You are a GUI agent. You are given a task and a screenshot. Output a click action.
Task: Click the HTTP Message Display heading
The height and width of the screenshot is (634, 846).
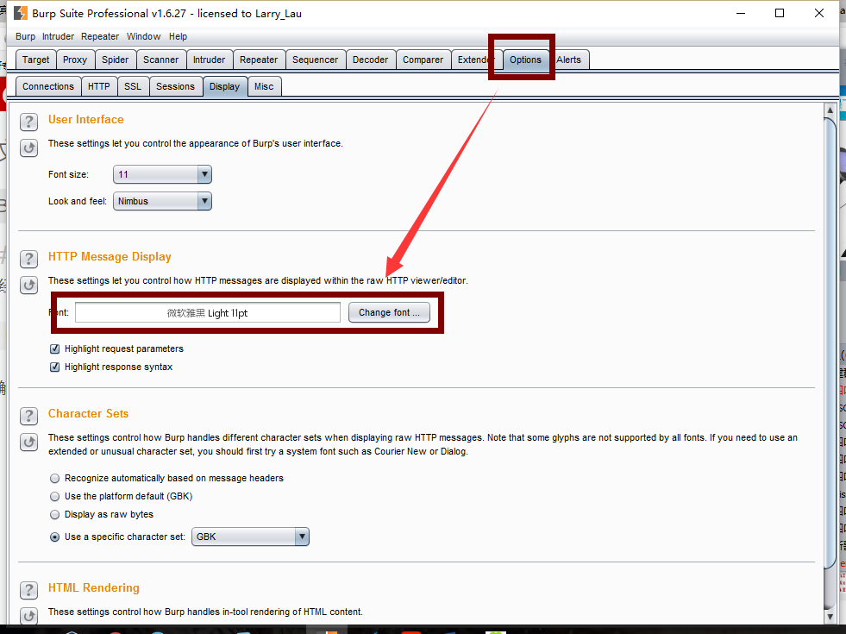coord(110,256)
